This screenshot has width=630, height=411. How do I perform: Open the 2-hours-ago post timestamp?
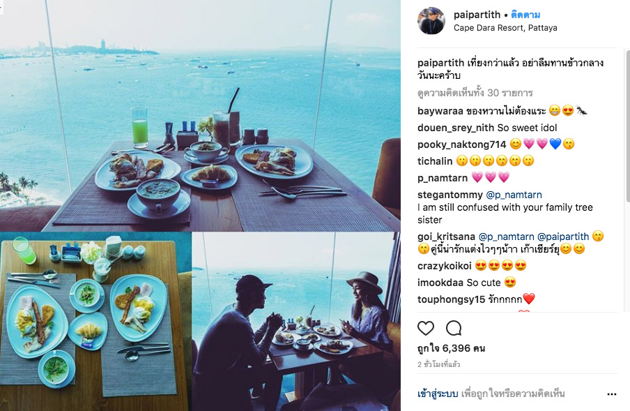coord(439,364)
